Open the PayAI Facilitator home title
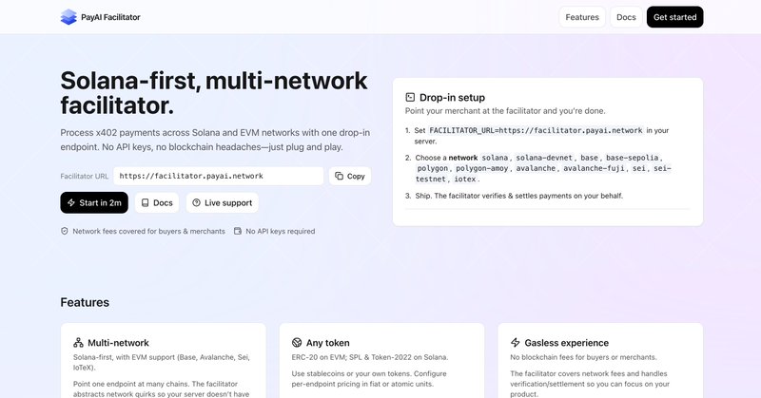The image size is (761, 398). click(110, 17)
